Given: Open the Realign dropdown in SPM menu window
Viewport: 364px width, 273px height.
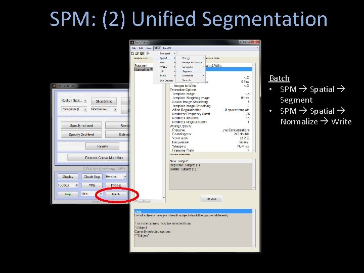Looking at the screenshot, I should point(74,101).
